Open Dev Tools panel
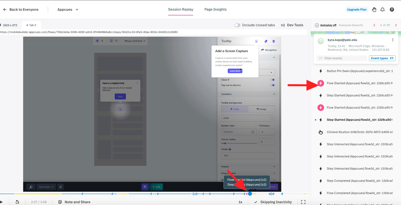Image resolution: width=401 pixels, height=205 pixels. point(292,25)
